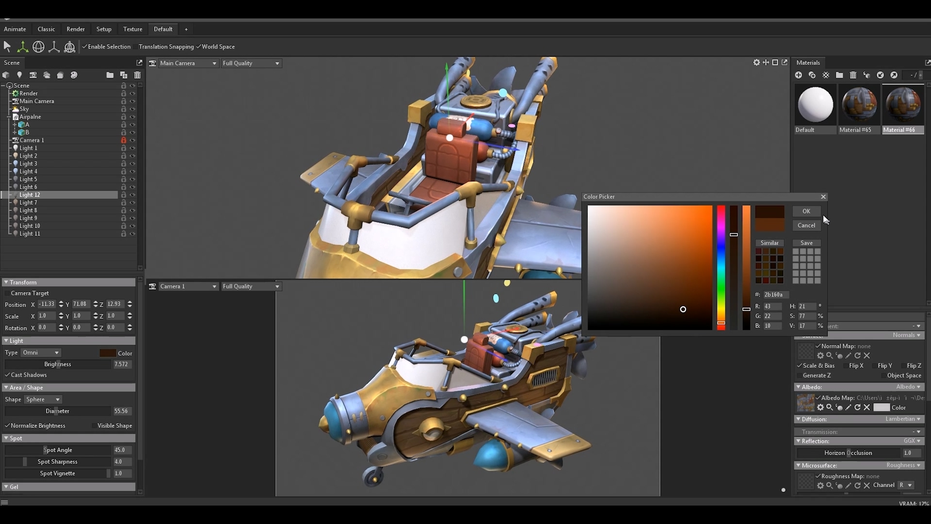Viewport: 931px width, 524px height.
Task: Select Material #65 thumbnail
Action: click(x=859, y=104)
